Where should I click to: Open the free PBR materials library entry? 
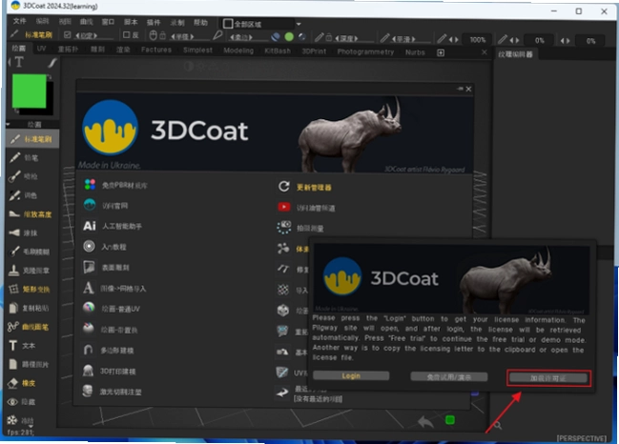(x=115, y=185)
